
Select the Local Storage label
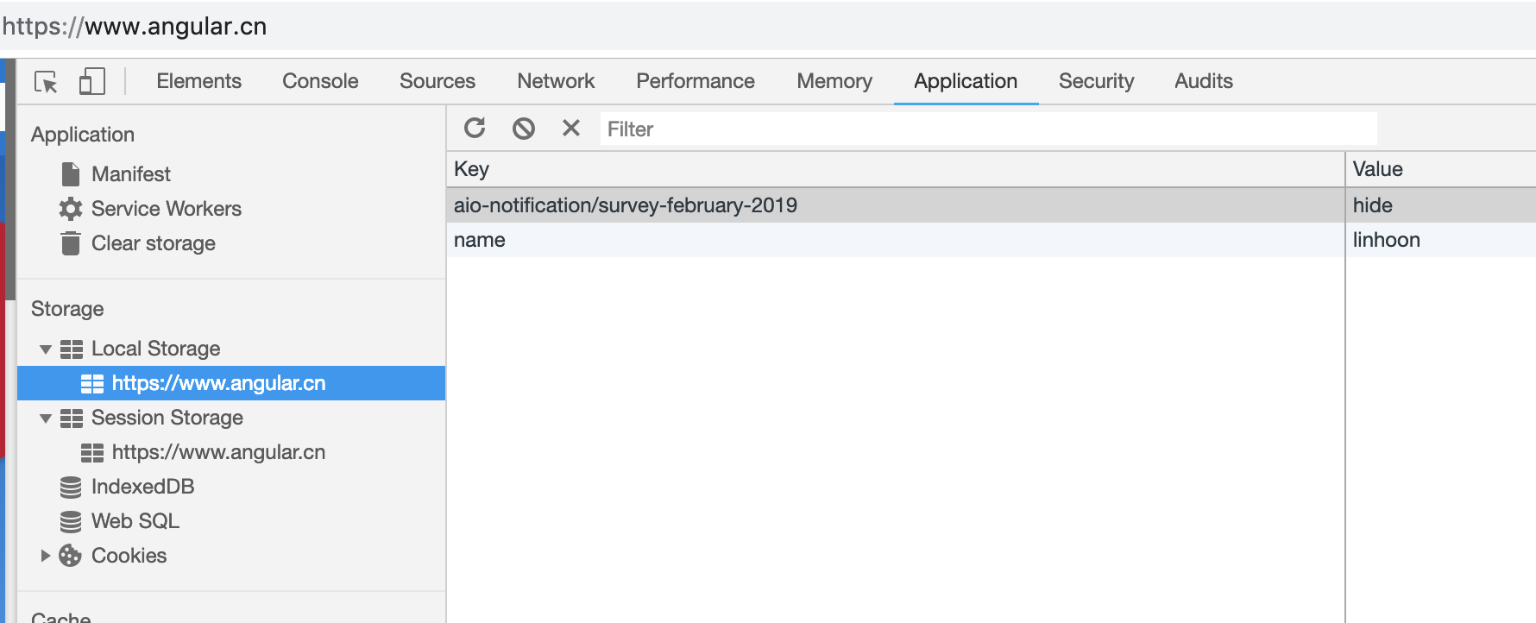point(156,349)
